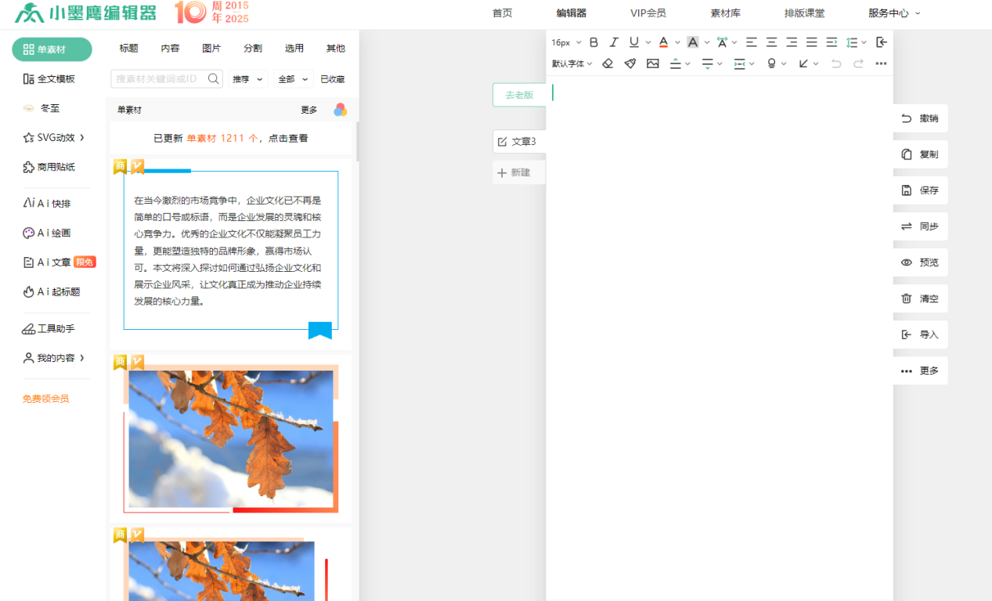Click the redo arrow icon
The image size is (992, 601).
click(x=858, y=63)
